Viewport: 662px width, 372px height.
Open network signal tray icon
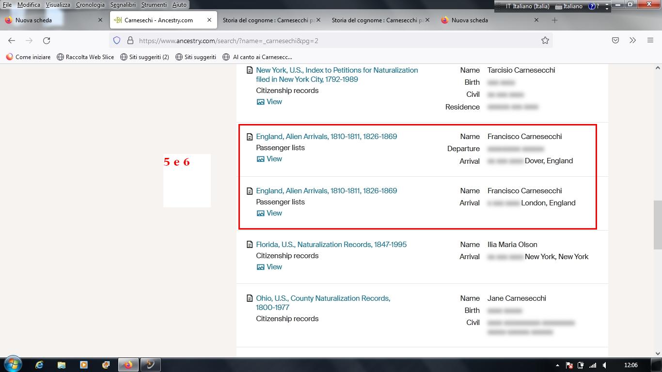tap(593, 365)
